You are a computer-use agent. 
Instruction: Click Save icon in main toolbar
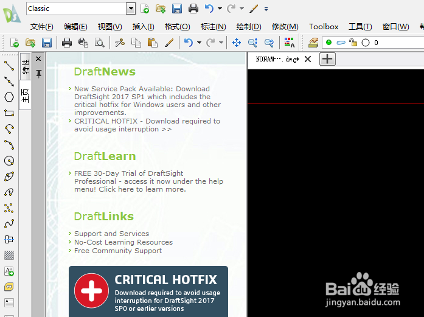coord(47,43)
